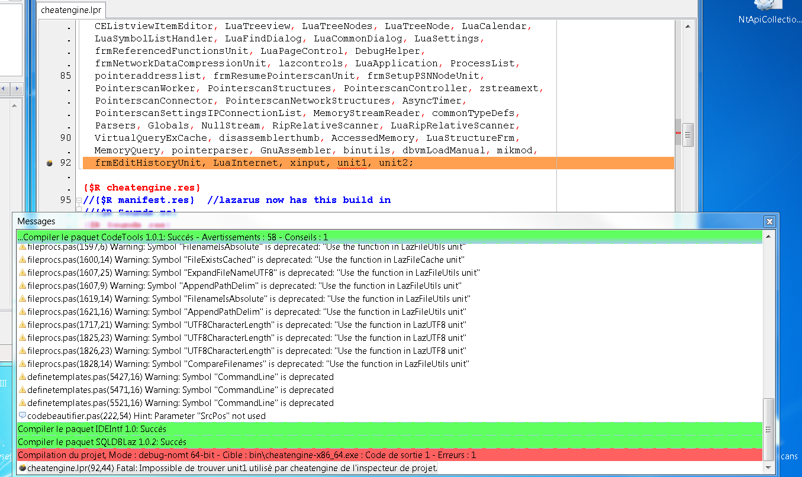Close the Messages panel
Screen dimensions: 802x477
click(769, 221)
